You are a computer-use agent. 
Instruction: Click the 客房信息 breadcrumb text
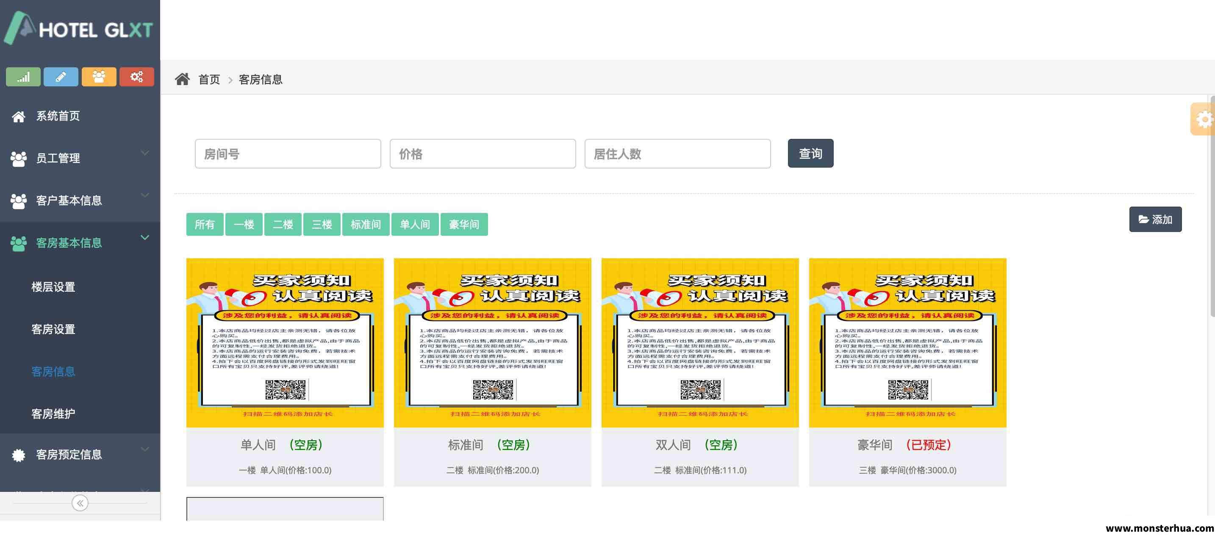tap(261, 80)
